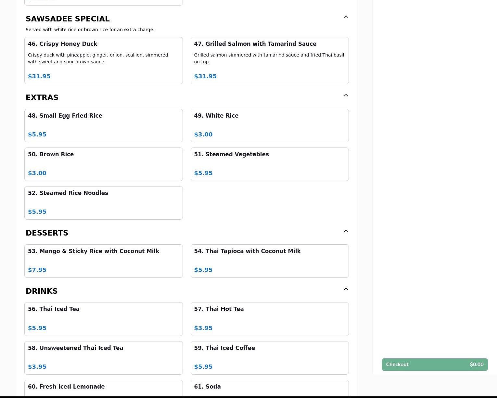Collapse the Desserts section chevron
Image resolution: width=497 pixels, height=398 pixels.
coord(346,231)
